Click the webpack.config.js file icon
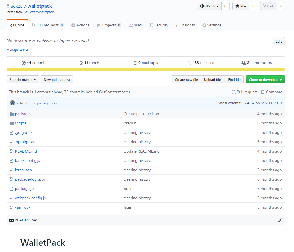The height and width of the screenshot is (252, 294). (11, 198)
